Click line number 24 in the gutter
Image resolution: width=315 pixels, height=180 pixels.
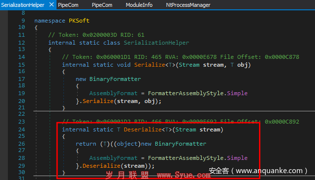tap(22, 129)
